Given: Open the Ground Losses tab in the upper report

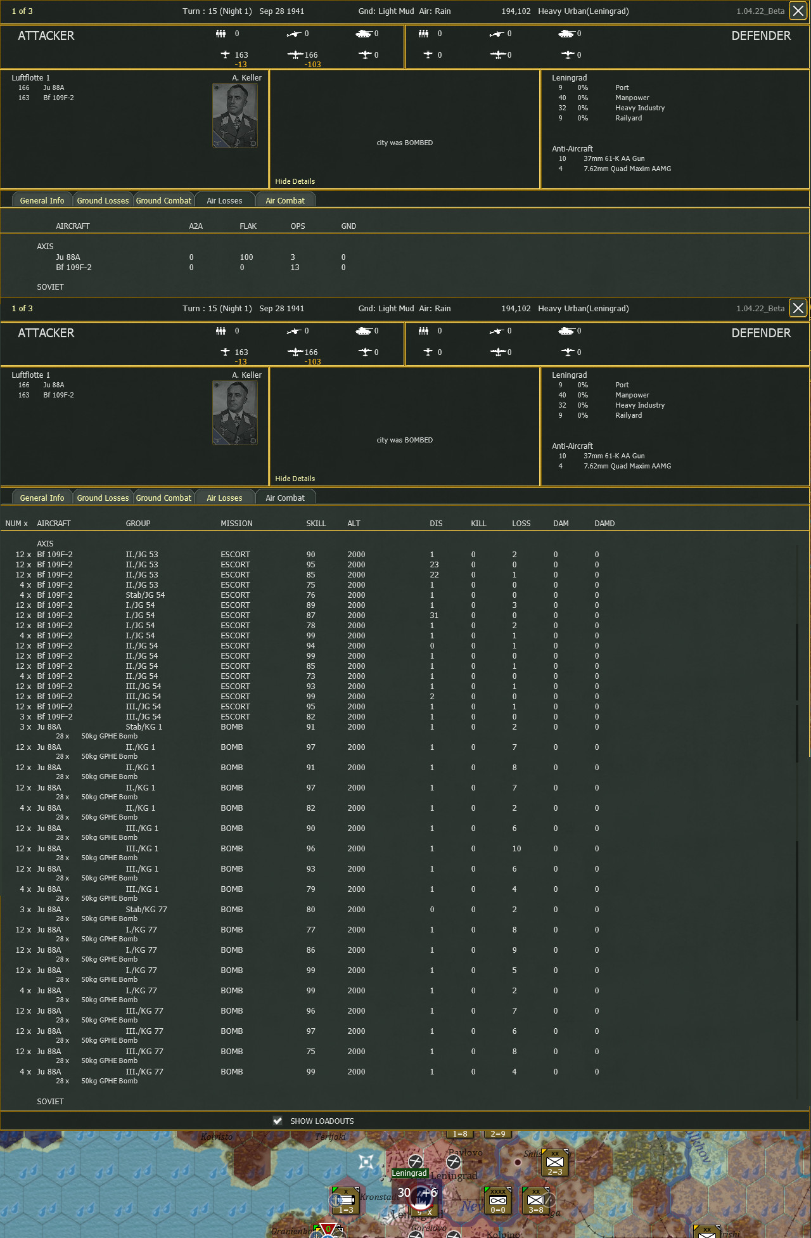Looking at the screenshot, I should 103,200.
